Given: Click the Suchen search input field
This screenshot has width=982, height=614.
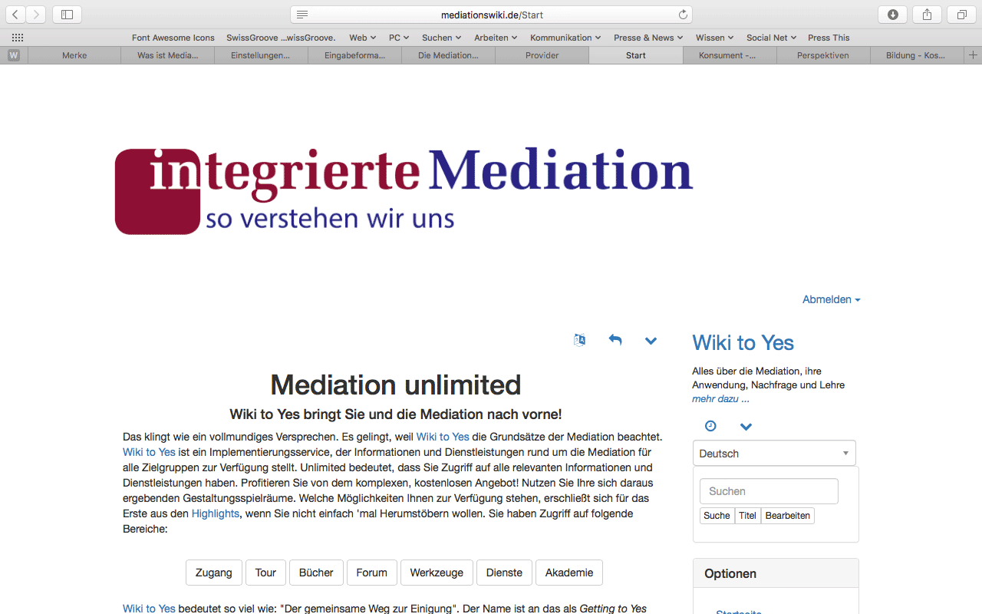Looking at the screenshot, I should coord(769,491).
